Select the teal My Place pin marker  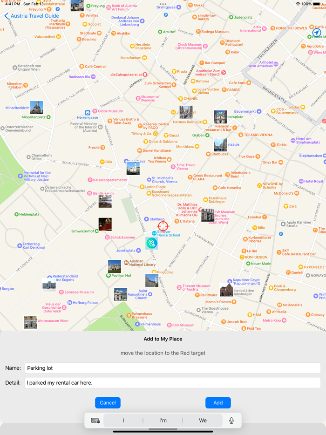(152, 243)
